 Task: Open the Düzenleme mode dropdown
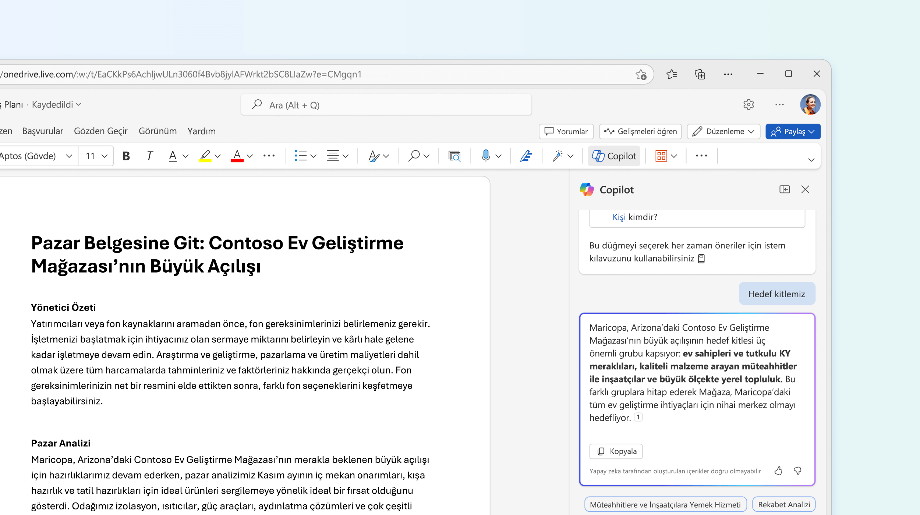click(x=723, y=131)
